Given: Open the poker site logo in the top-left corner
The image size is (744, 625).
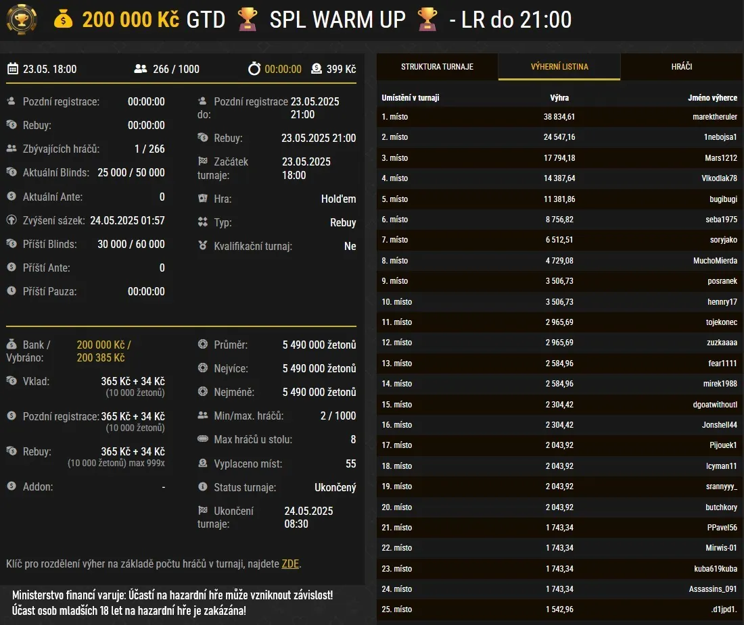Looking at the screenshot, I should click(21, 20).
